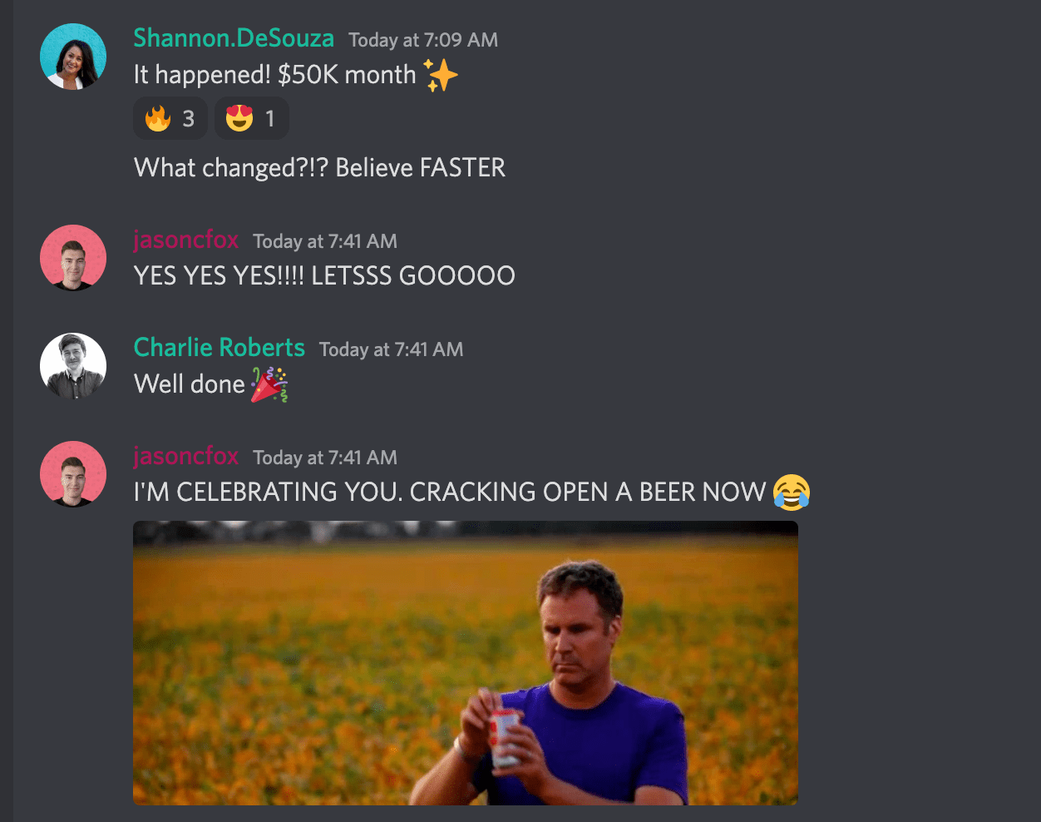The height and width of the screenshot is (822, 1041).
Task: Toggle the heart-eyes emoji reaction
Action: [x=251, y=118]
